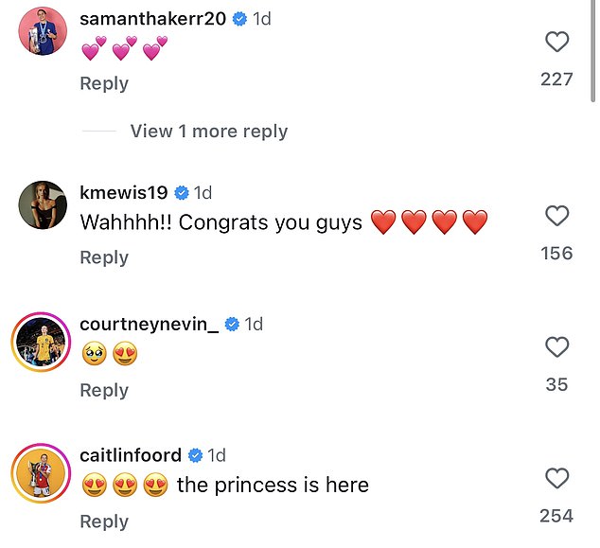This screenshot has width=600, height=548.
Task: Click the 227 likes count
Action: (556, 80)
